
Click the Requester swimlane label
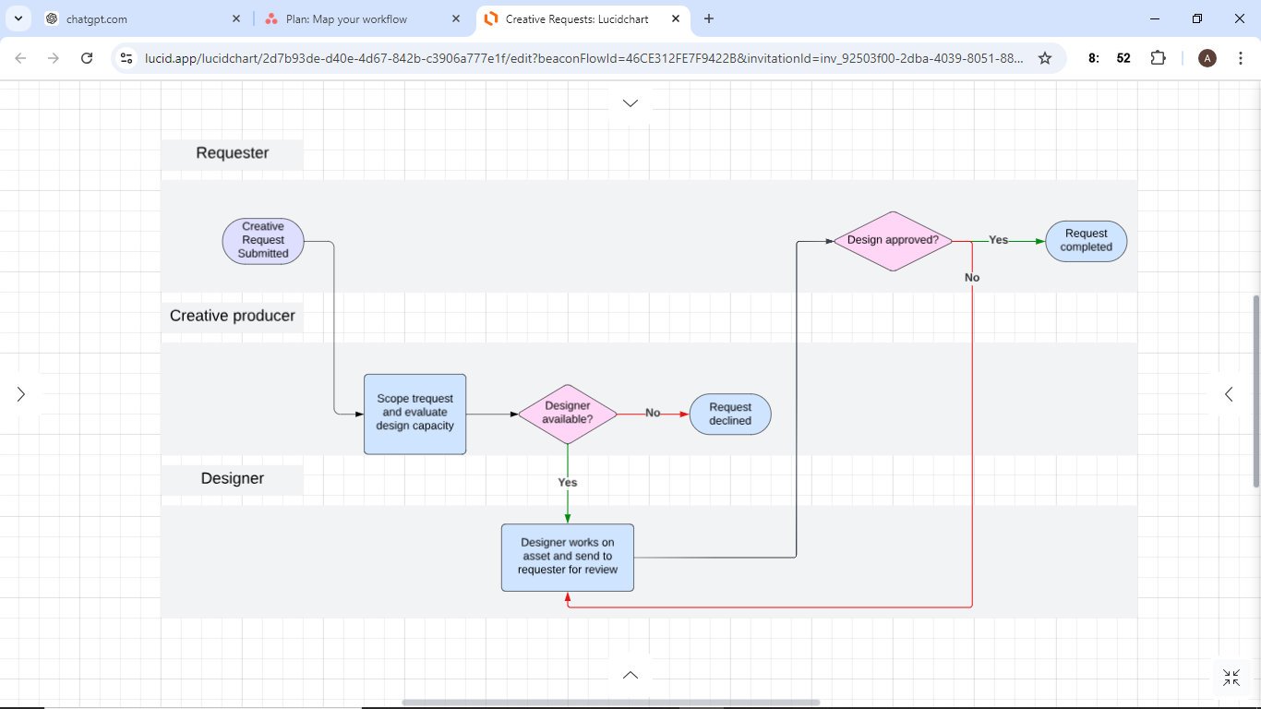[233, 153]
